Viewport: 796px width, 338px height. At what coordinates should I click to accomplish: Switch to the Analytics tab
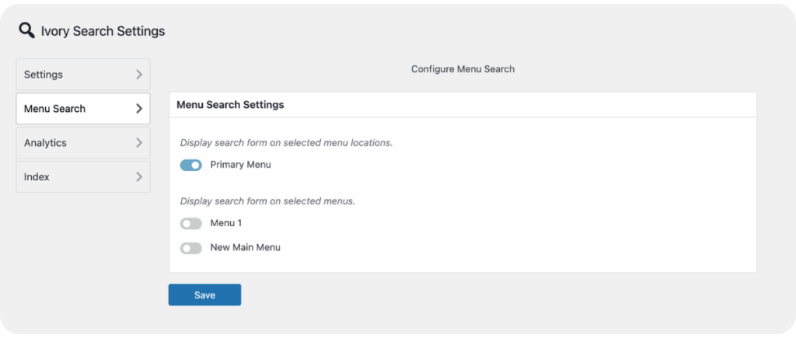click(83, 143)
